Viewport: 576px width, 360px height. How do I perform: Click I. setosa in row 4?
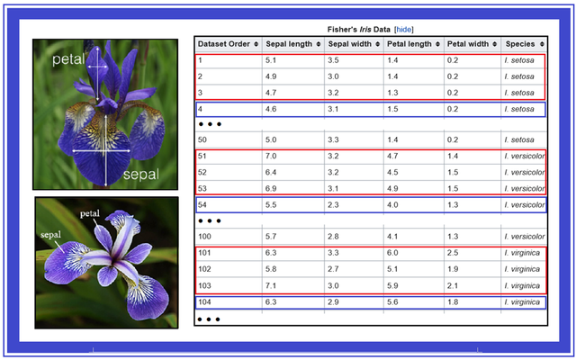tap(519, 109)
